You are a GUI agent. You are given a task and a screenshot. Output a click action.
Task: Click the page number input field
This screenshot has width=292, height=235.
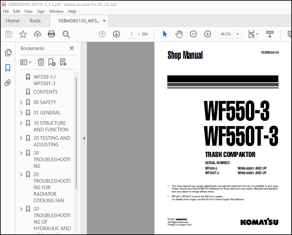[x=132, y=34]
